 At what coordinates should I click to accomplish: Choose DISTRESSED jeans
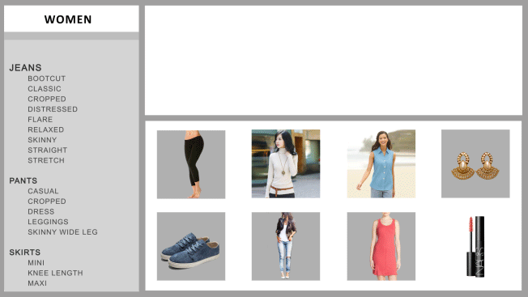[x=53, y=109]
